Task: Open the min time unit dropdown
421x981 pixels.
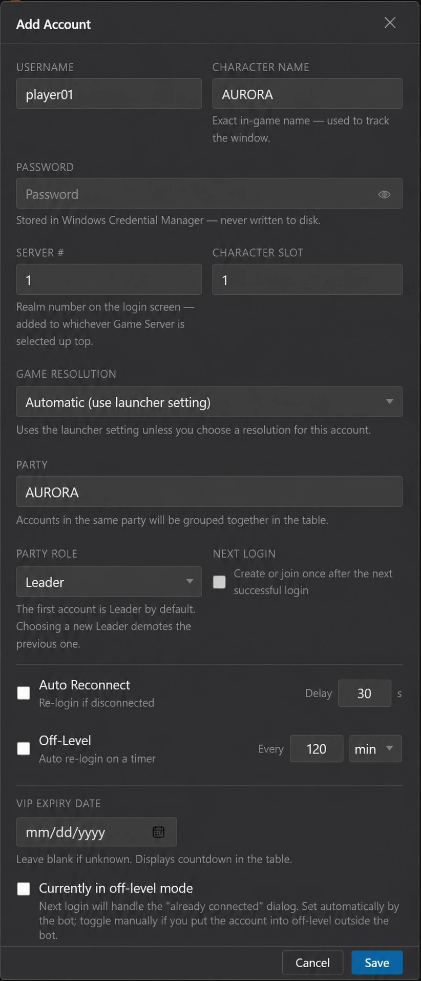Action: click(375, 749)
